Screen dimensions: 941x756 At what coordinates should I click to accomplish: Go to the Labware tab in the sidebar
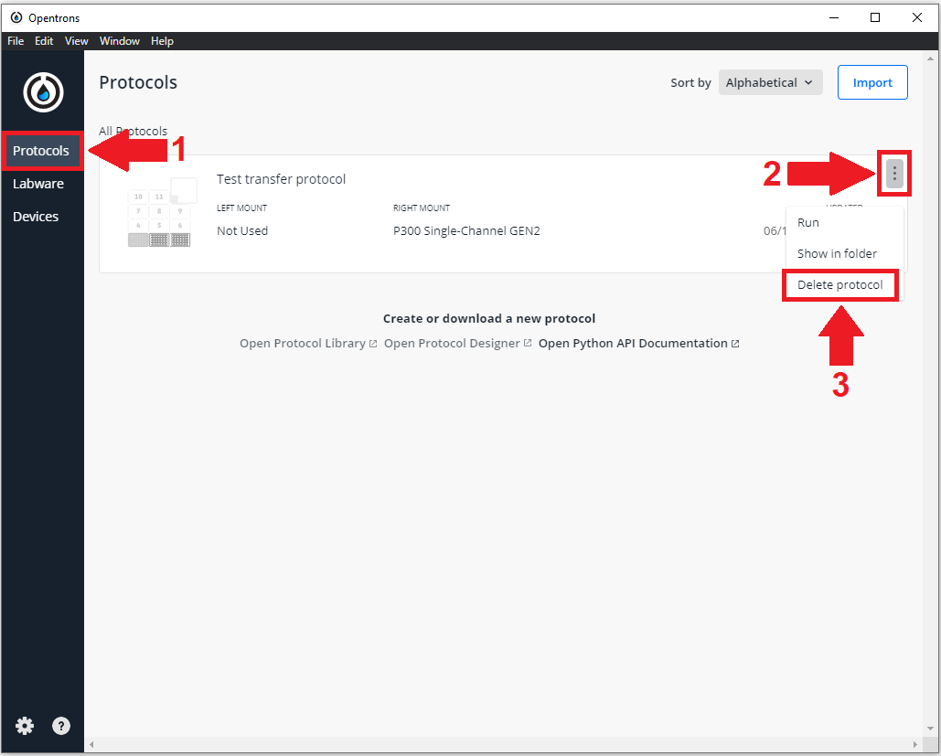[38, 184]
